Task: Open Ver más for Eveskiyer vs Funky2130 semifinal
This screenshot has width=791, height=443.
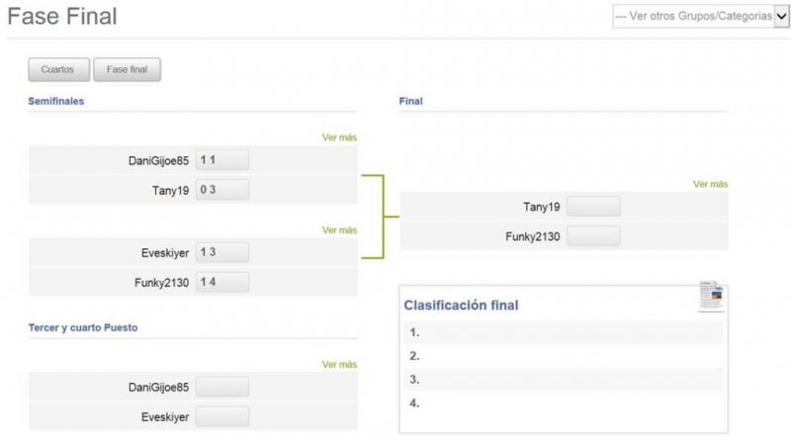Action: [x=339, y=230]
